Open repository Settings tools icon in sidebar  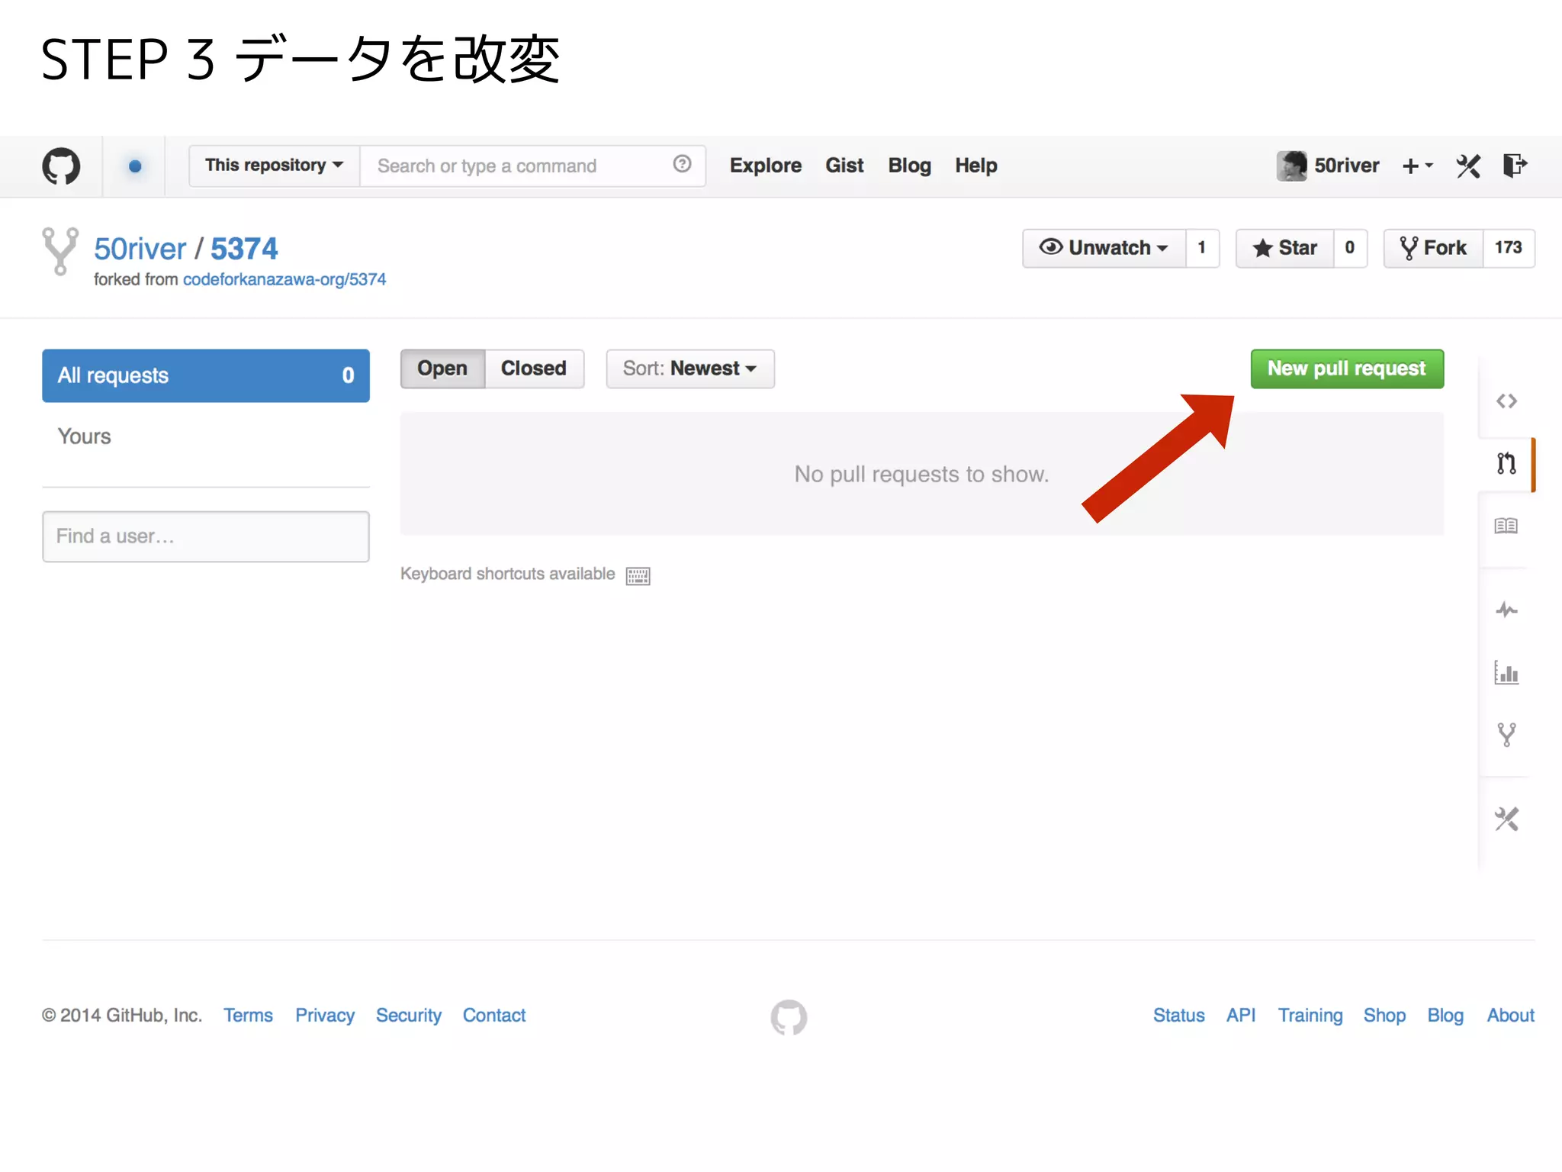[1506, 819]
